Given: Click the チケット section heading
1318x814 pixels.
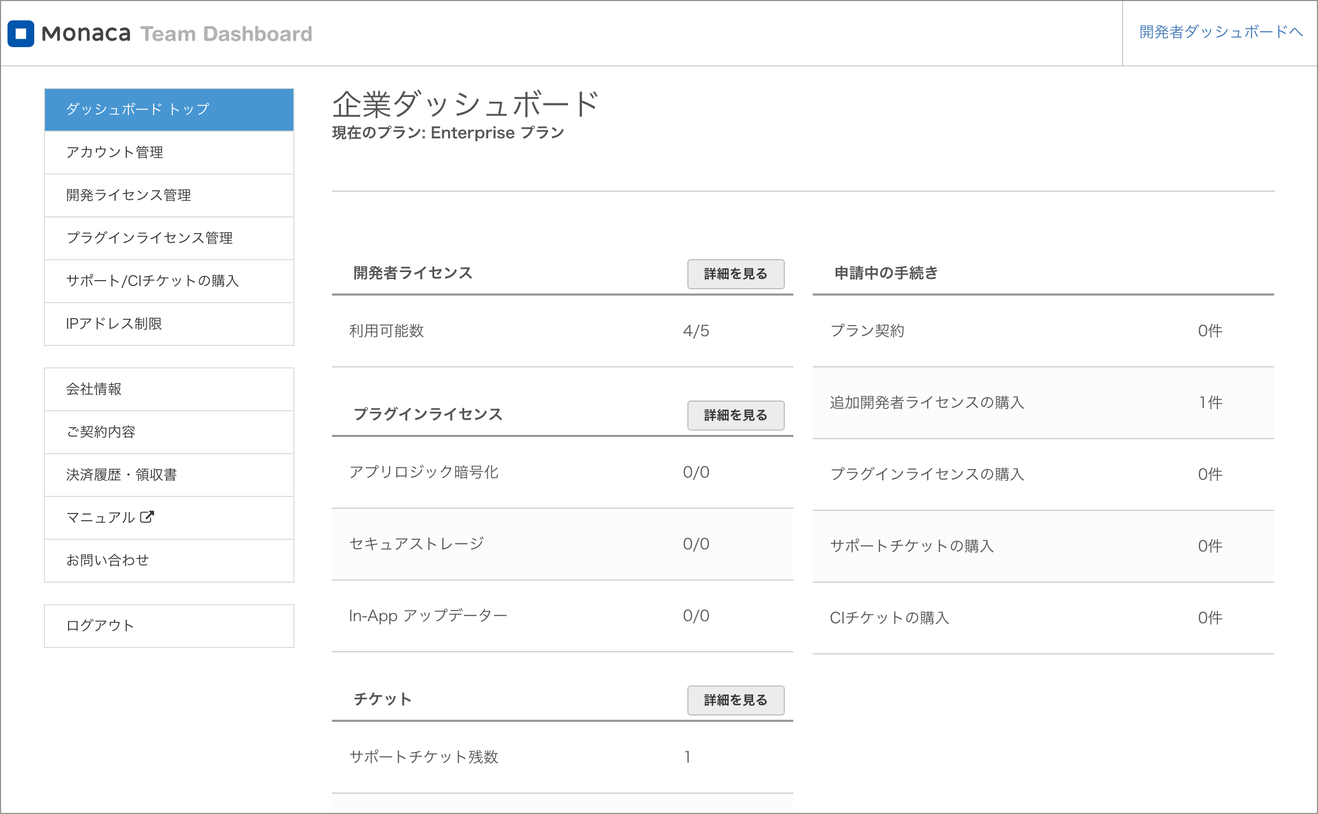Looking at the screenshot, I should [383, 699].
